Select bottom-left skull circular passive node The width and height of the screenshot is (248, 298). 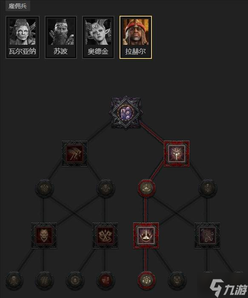point(14,281)
